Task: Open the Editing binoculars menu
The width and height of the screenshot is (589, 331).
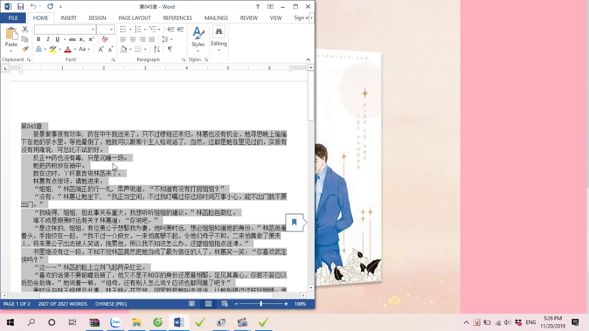Action: 219,38
